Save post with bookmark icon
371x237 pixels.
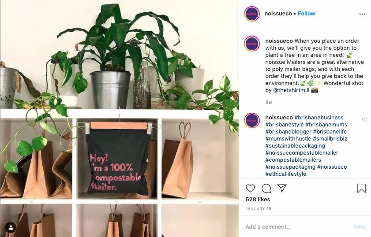pos(361,189)
